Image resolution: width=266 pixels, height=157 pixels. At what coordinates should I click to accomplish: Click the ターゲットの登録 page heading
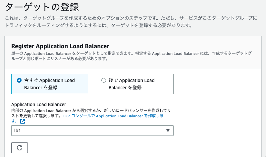tap(42, 7)
